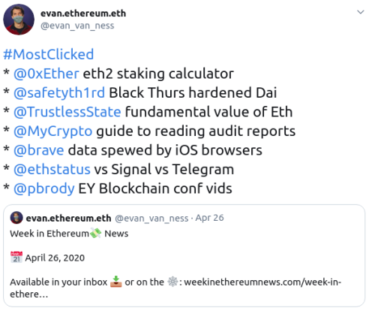Click the quoted author name evan.ethereum.eth
The image size is (375, 314).
68,218
